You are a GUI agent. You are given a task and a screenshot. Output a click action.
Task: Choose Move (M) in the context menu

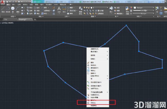tap(98, 65)
